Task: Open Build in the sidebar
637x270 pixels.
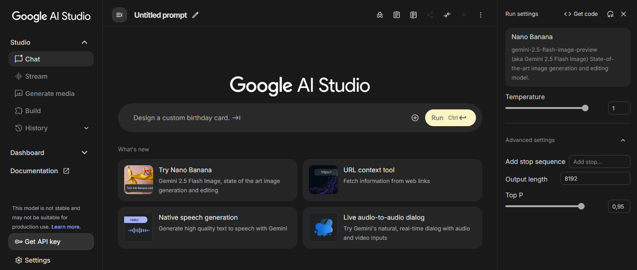Action: (33, 111)
